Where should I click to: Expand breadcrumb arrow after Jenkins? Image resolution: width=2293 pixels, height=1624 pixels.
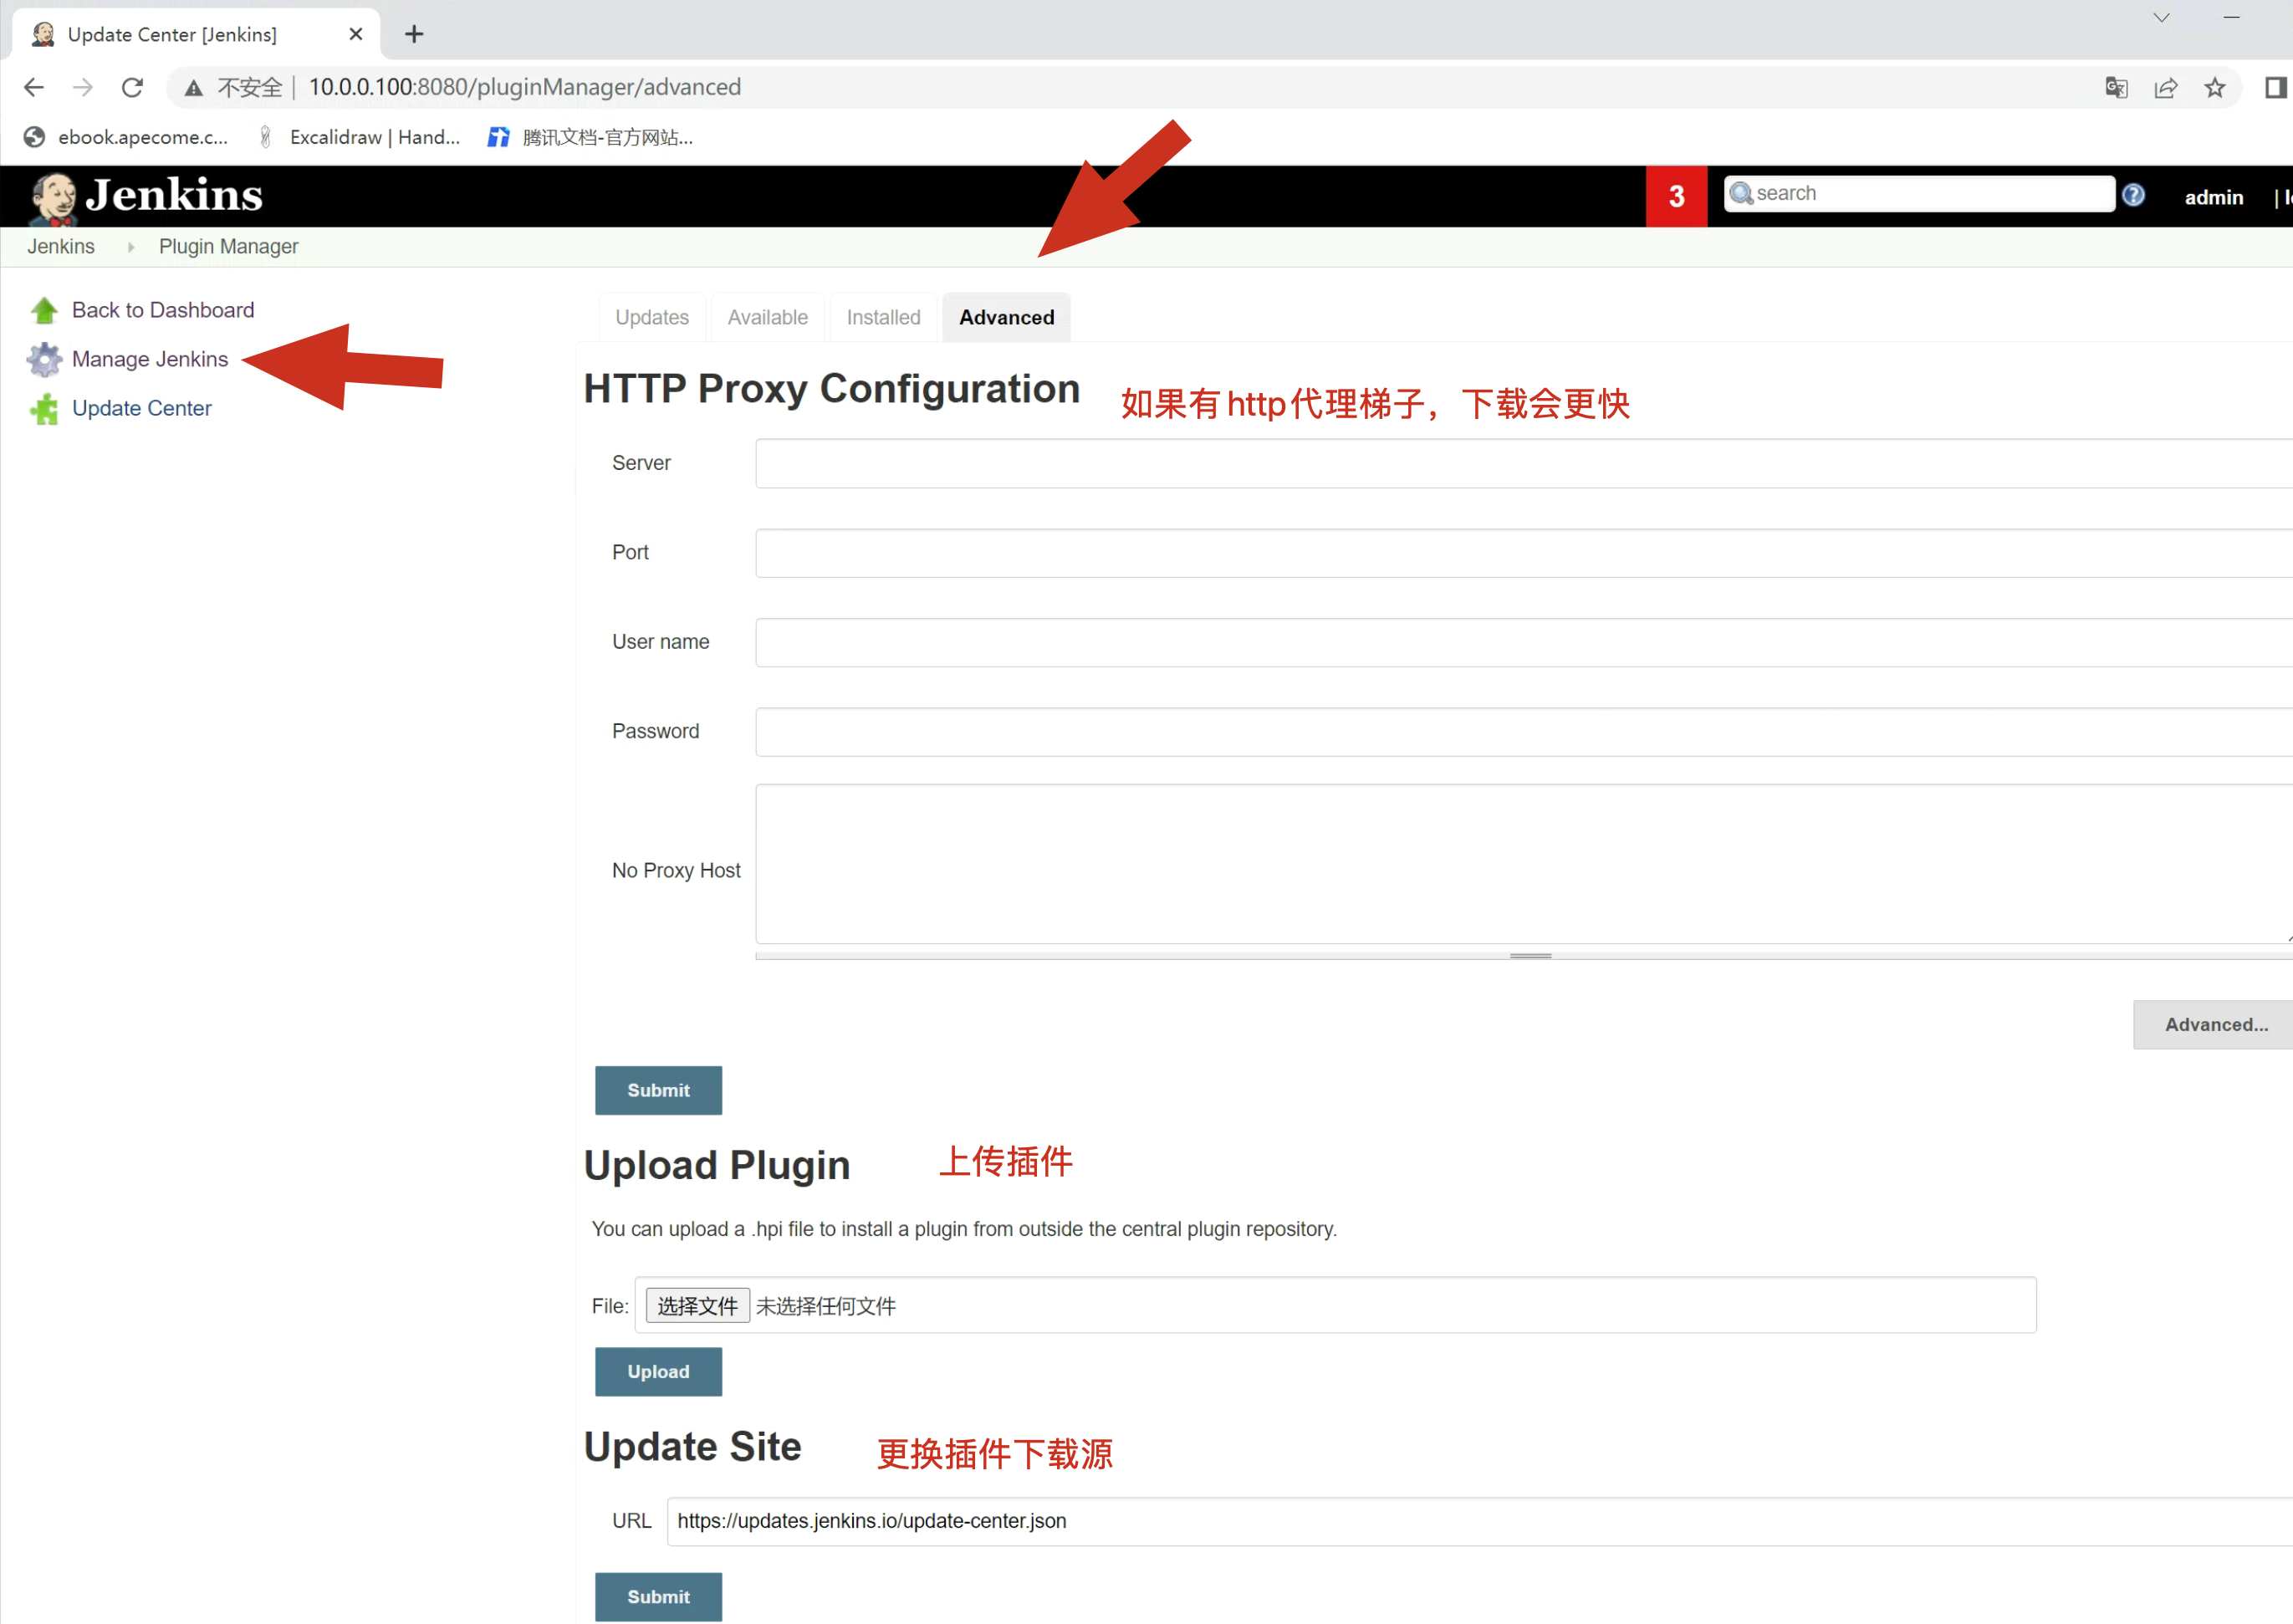(130, 247)
